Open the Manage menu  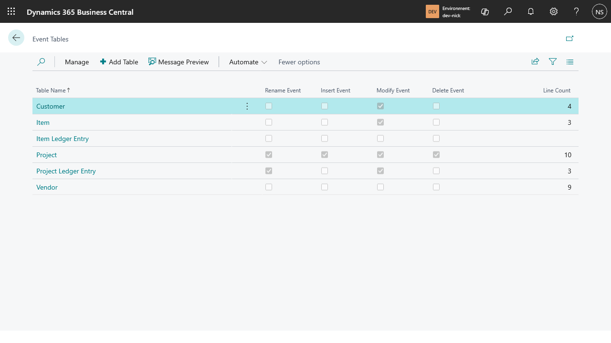click(77, 62)
